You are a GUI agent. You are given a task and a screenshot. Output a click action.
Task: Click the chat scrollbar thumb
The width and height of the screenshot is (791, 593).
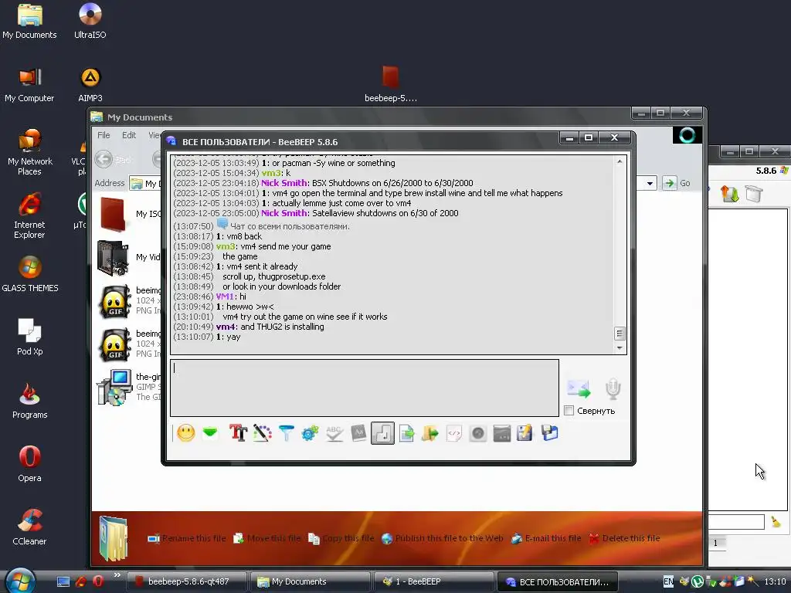pos(620,334)
